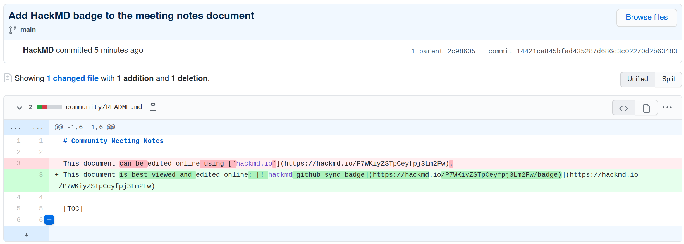The image size is (684, 244).
Task: Click the blue plus add-comment icon
Action: (49, 220)
